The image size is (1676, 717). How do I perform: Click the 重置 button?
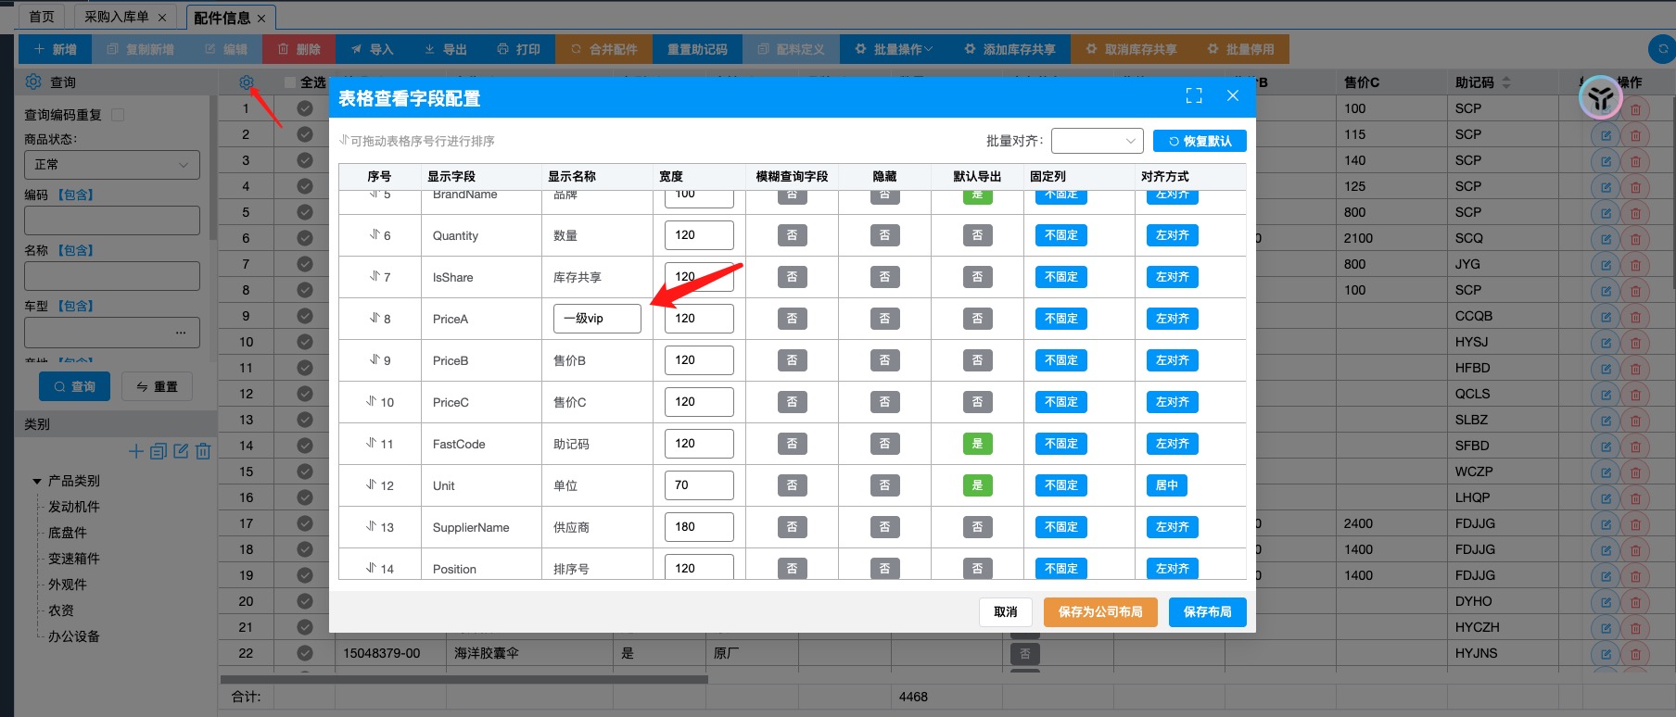157,386
